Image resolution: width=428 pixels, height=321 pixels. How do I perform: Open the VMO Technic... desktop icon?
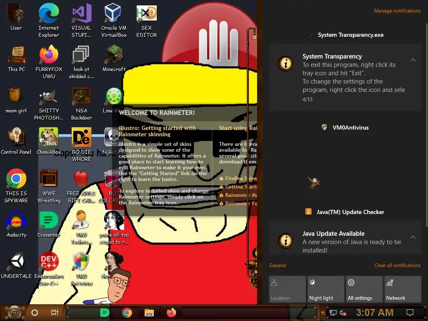tap(82, 227)
